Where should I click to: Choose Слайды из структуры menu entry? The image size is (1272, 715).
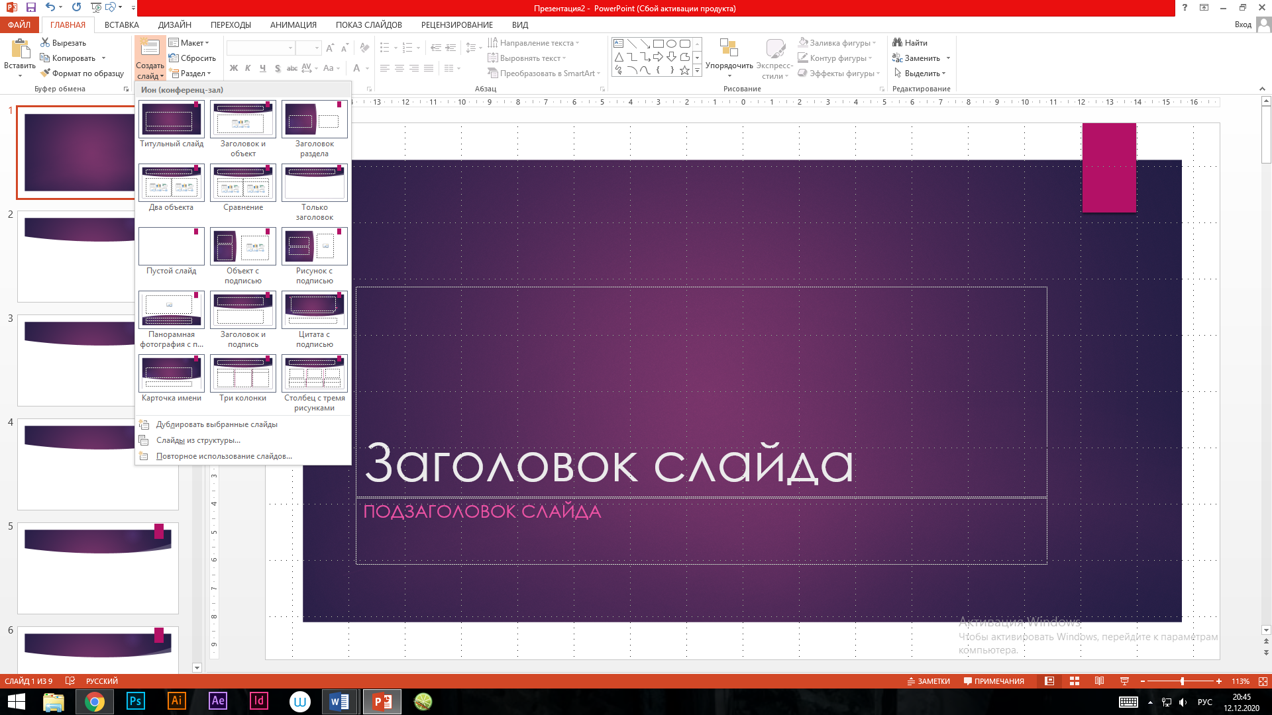[x=198, y=440]
